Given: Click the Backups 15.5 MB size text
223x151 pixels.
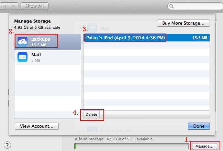Looking at the screenshot, I should (x=39, y=45).
